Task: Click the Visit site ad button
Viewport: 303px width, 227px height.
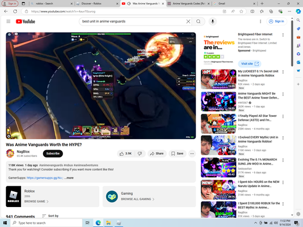Action: tap(250, 64)
